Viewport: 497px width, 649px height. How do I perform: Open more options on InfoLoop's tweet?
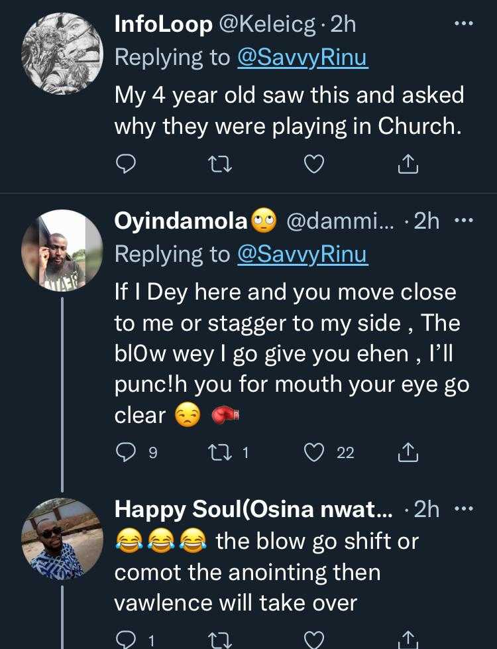[x=462, y=25]
